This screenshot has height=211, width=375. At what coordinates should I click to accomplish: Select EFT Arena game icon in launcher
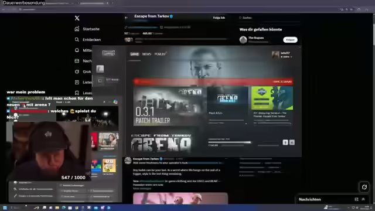coord(100,81)
